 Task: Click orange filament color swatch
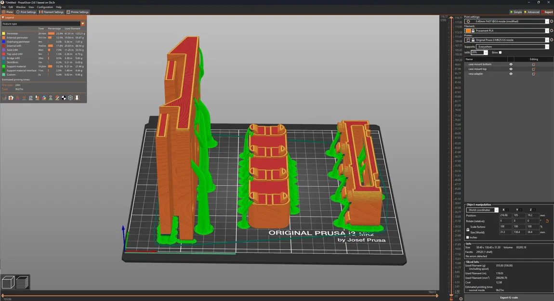468,31
